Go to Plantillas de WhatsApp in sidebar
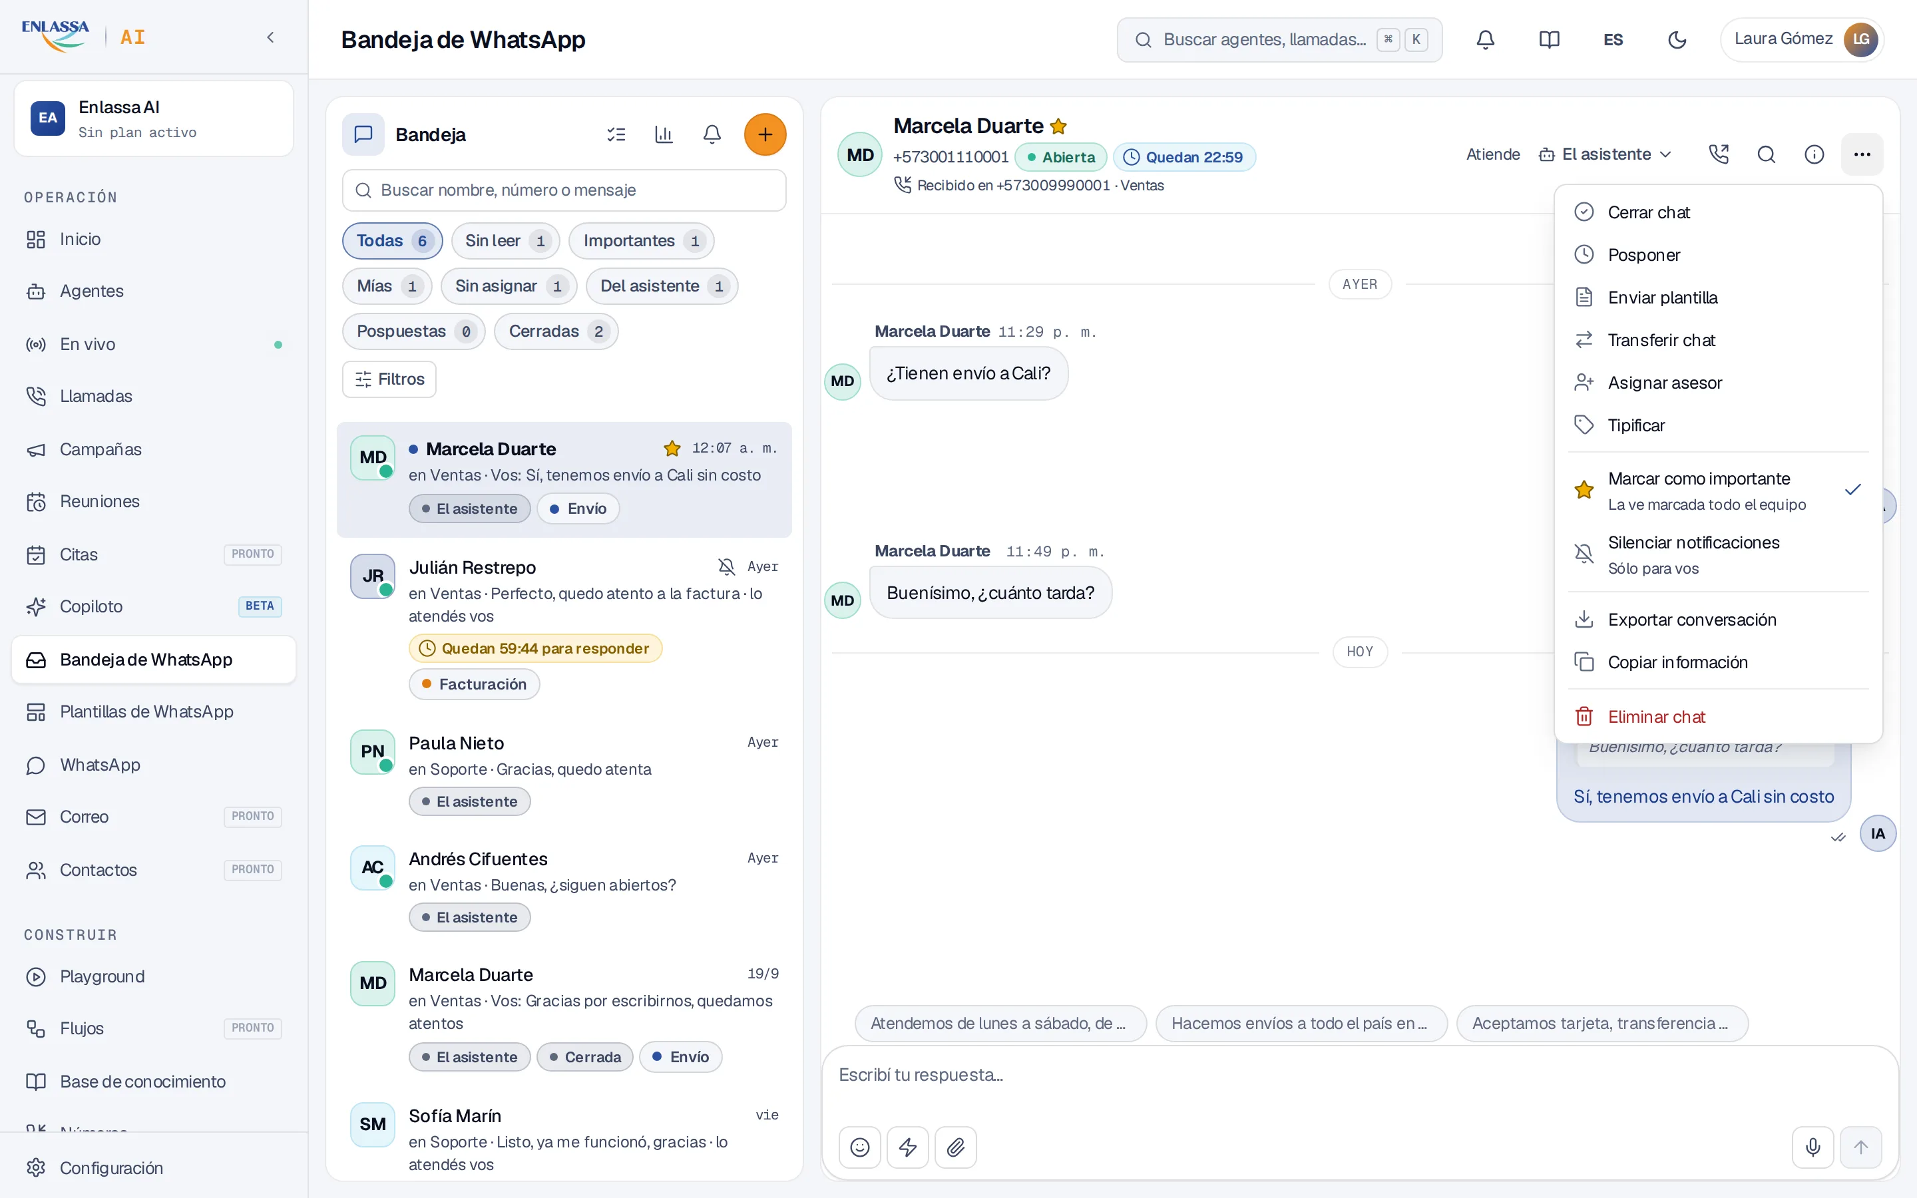 154,711
